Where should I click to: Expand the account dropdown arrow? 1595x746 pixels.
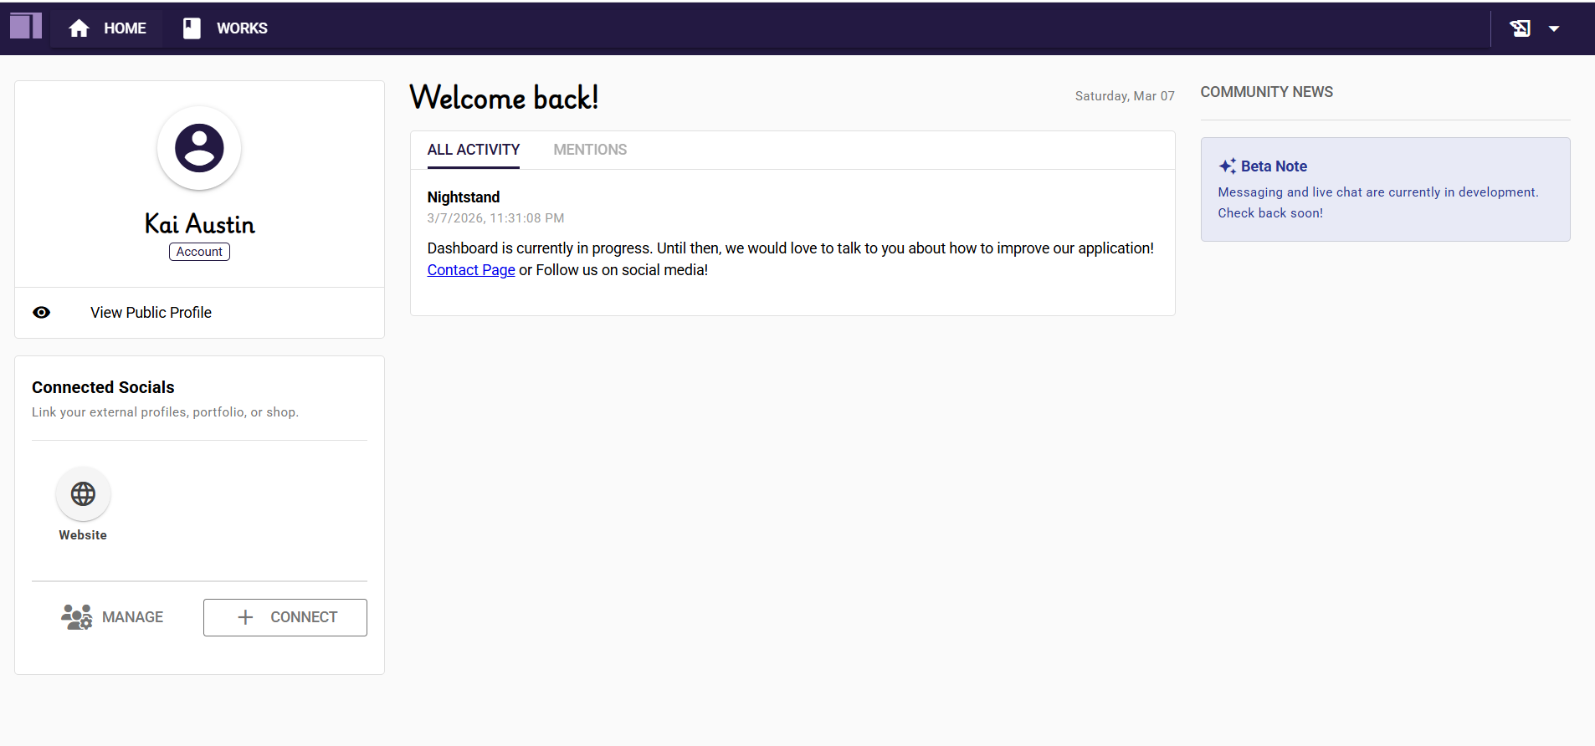1554,28
